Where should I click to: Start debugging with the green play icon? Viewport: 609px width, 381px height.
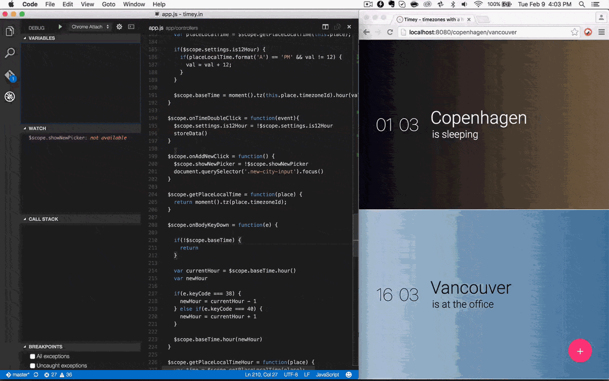(x=60, y=27)
